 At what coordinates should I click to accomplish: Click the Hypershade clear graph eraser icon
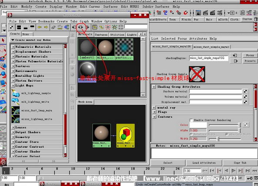(x=53, y=27)
